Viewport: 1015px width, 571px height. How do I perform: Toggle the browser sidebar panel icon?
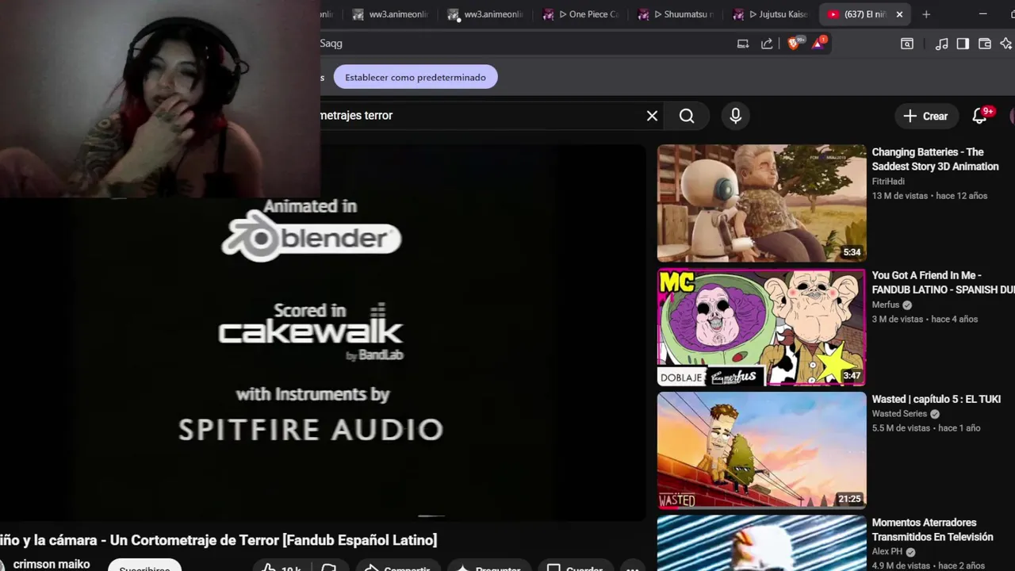point(963,44)
